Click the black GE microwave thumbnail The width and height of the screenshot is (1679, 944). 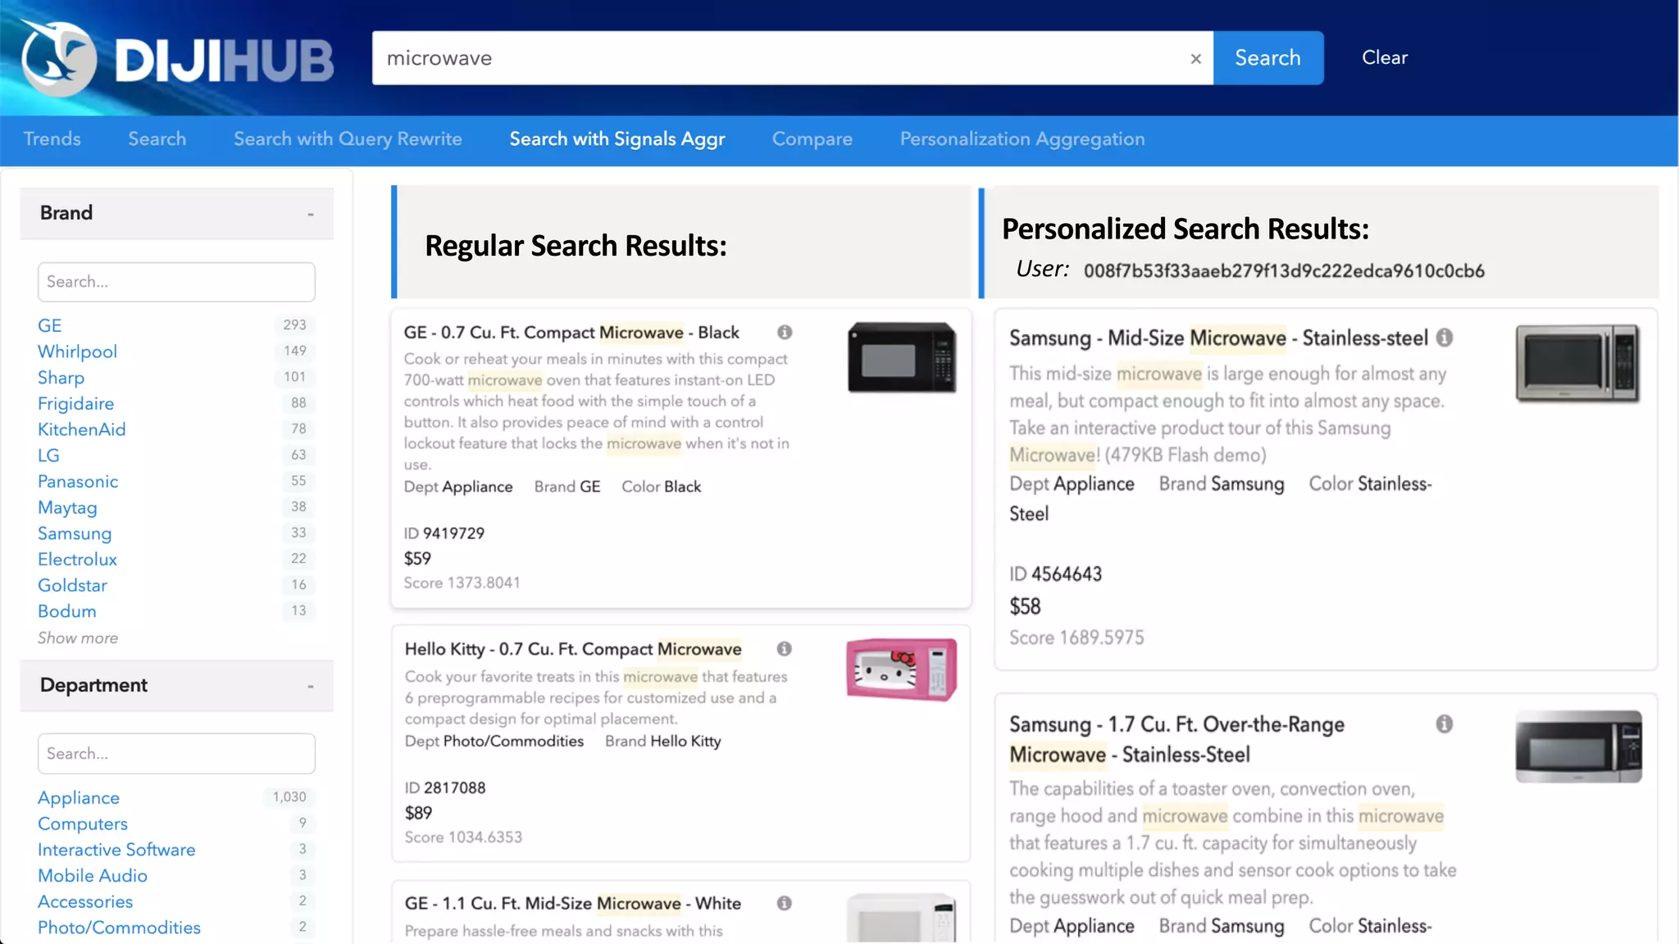902,357
